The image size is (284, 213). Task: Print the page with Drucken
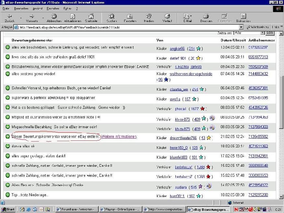pos(206,18)
